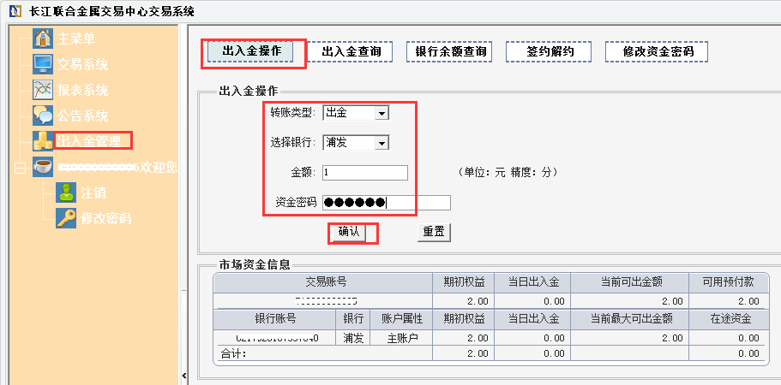Open the 选择银行 bank selection dropdown
781x385 pixels.
pos(382,143)
